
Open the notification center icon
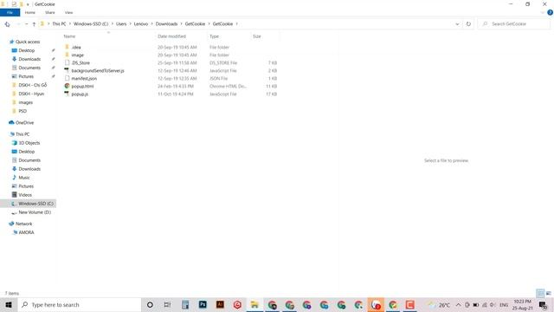point(543,304)
